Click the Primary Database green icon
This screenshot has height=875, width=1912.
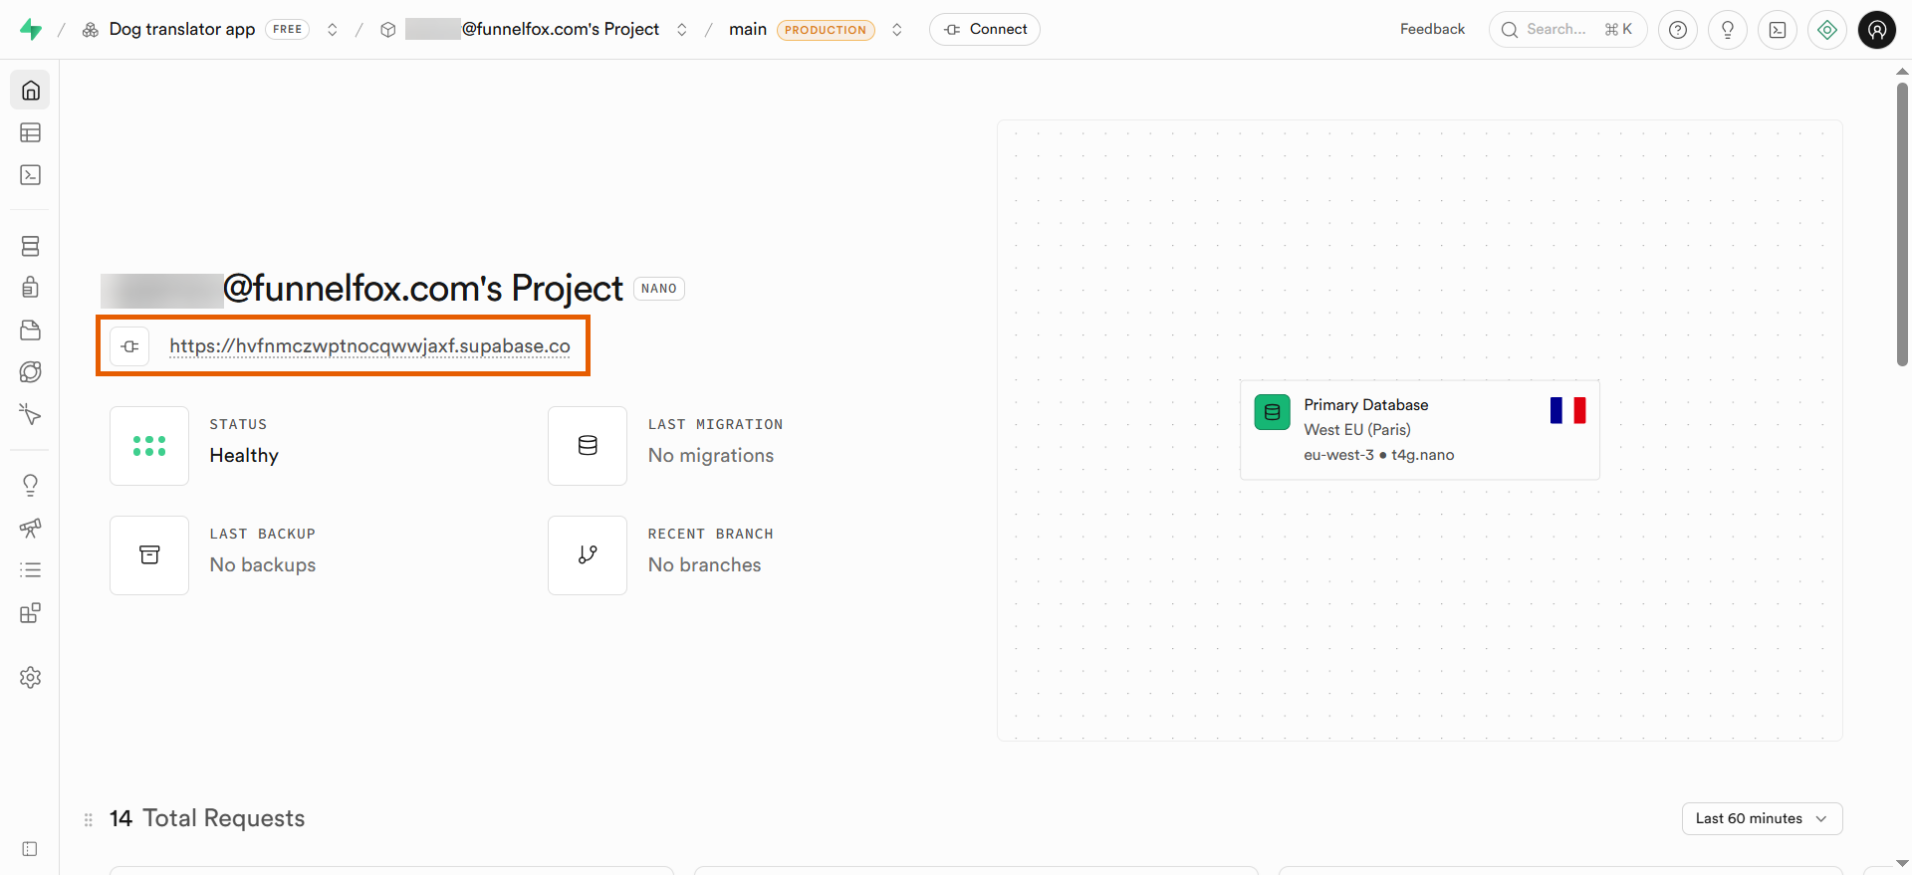(1273, 412)
